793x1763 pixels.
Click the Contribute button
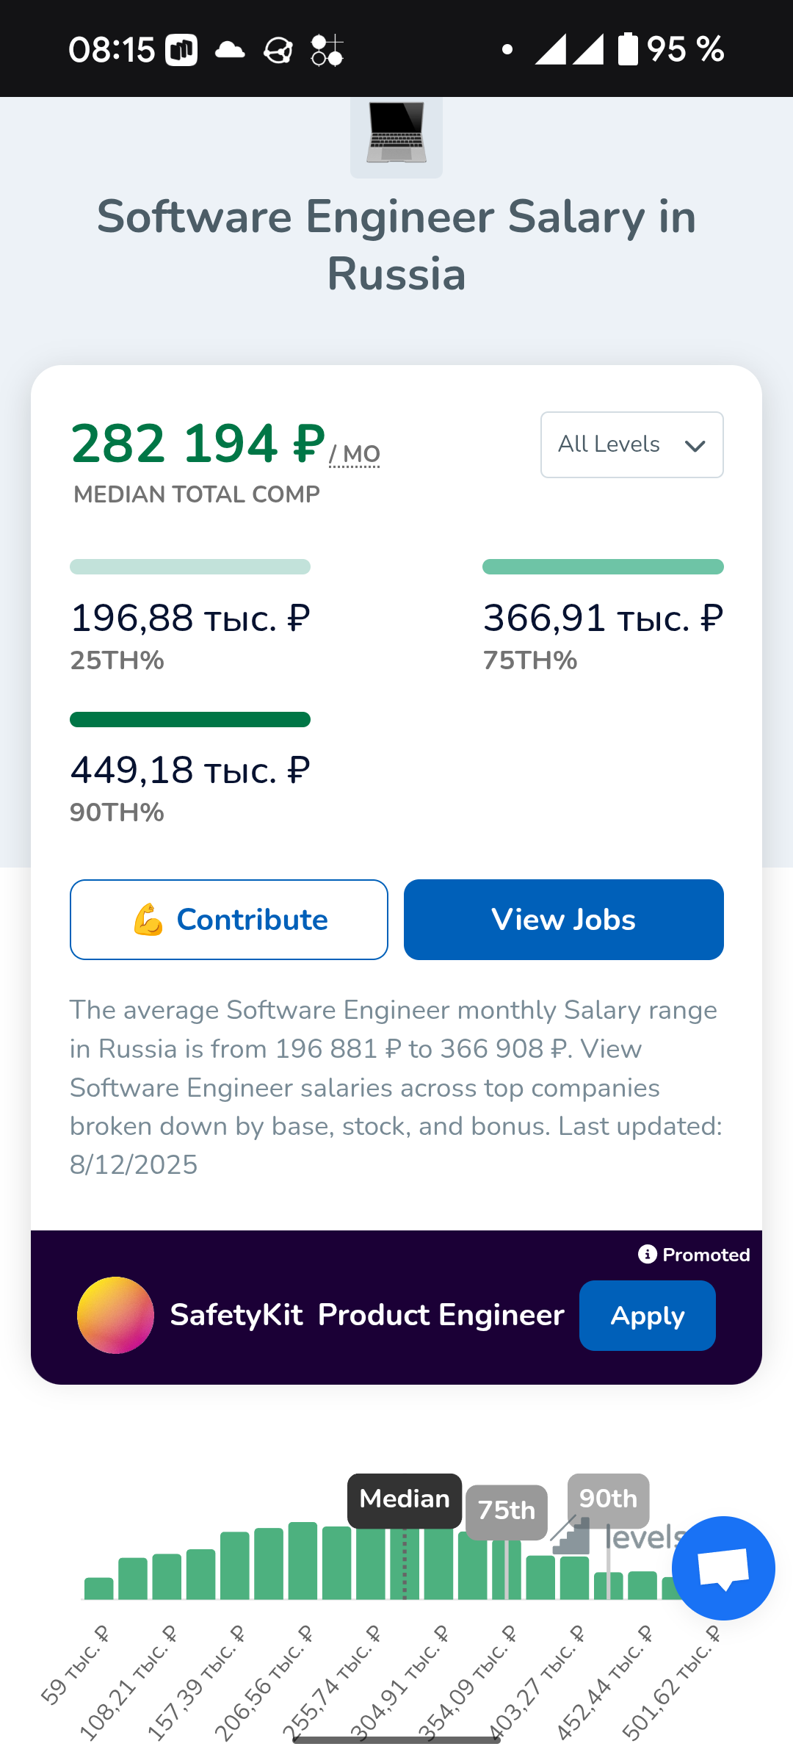click(229, 920)
